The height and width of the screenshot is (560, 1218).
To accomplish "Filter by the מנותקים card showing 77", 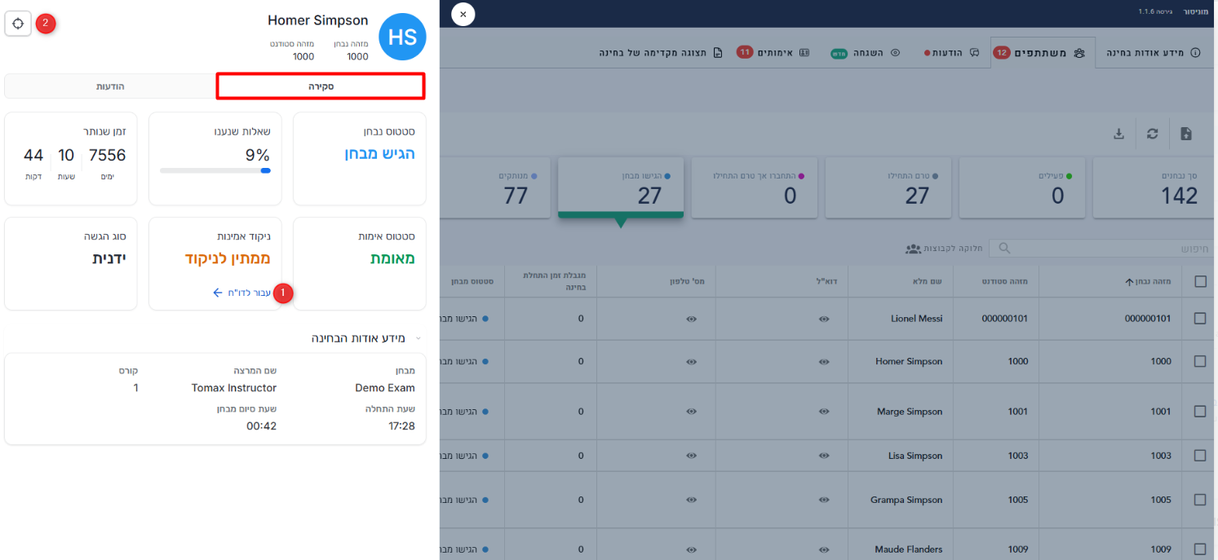I will (495, 187).
